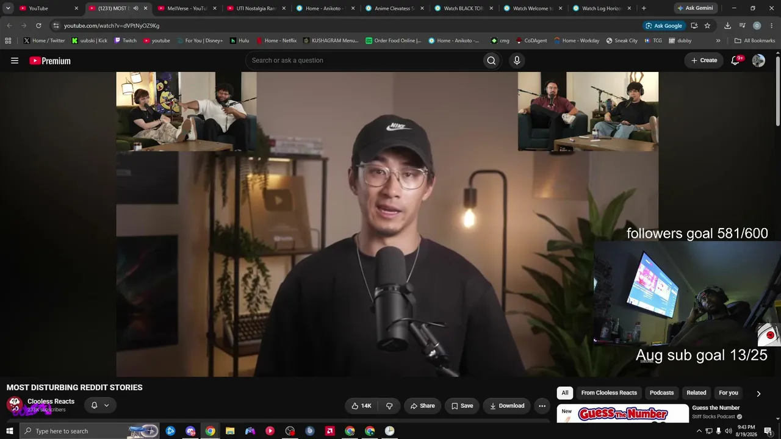
Task: Switch to the Anime Clevatess tab
Action: click(395, 9)
